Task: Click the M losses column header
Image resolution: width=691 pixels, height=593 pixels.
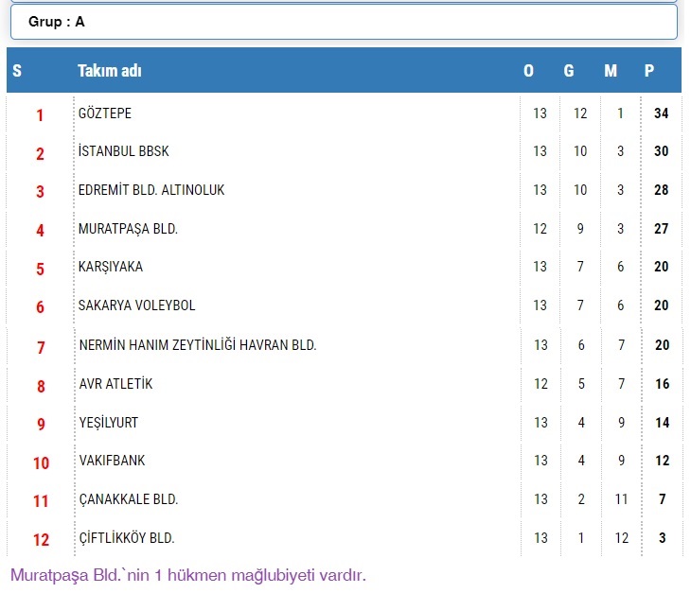Action: click(x=611, y=71)
